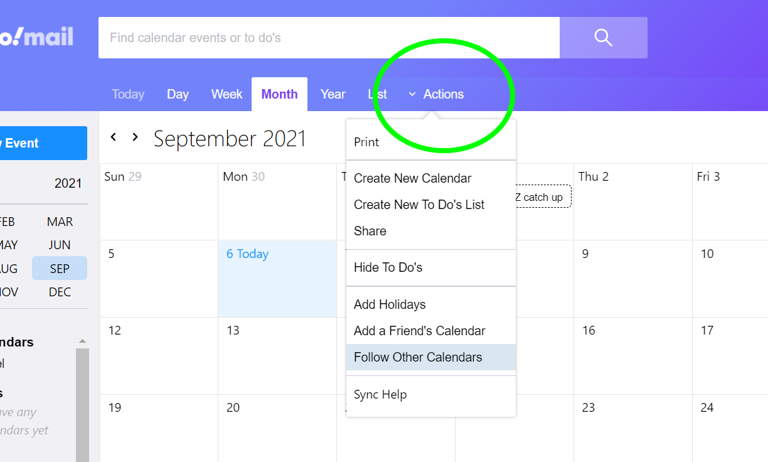Choose Add a Friend's Calendar
This screenshot has width=768, height=462.
pos(419,331)
